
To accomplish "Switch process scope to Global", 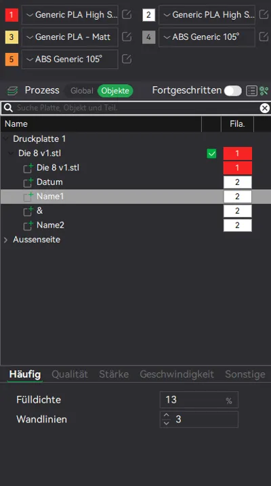I will pyautogui.click(x=81, y=91).
